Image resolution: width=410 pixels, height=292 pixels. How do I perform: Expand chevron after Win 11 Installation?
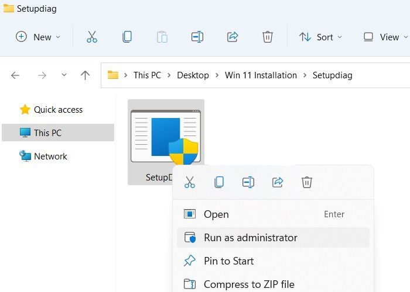[x=305, y=75]
